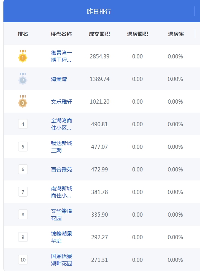Open the 文华峯境花园 property link

[61, 215]
